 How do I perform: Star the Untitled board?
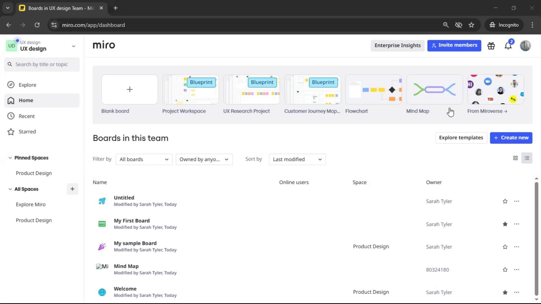click(x=505, y=201)
